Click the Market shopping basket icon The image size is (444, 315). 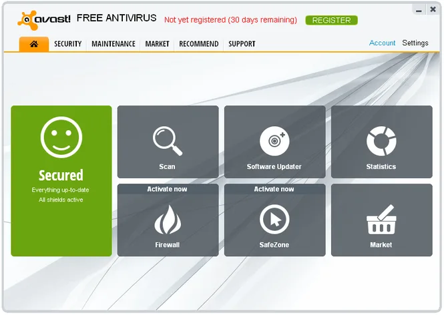tap(381, 220)
